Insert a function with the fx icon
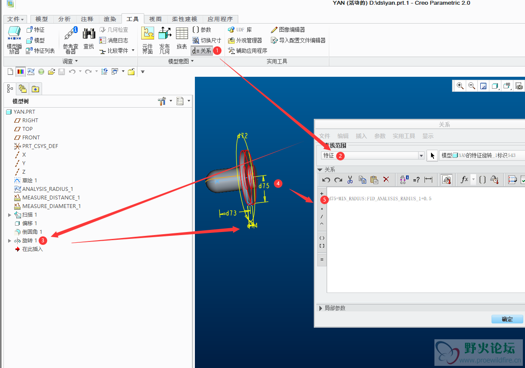This screenshot has height=368, width=525. [x=464, y=180]
